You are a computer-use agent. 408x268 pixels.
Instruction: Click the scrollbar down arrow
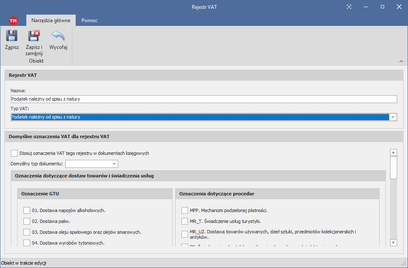tap(393, 243)
